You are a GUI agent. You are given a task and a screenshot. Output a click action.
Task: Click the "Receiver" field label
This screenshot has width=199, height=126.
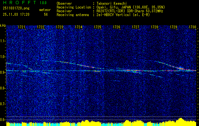click(x=64, y=11)
